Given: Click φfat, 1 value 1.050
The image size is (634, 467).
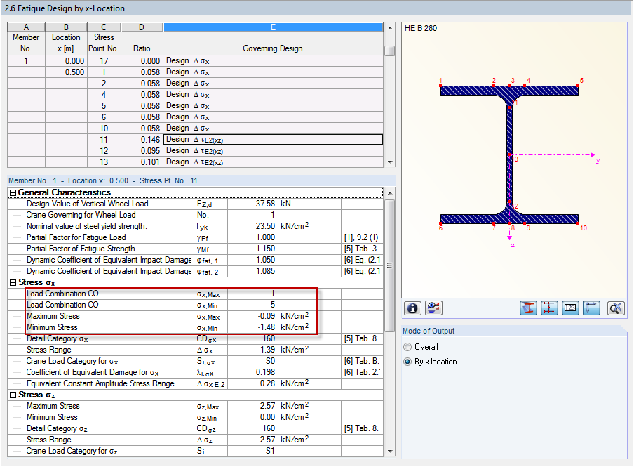Looking at the screenshot, I should point(252,260).
